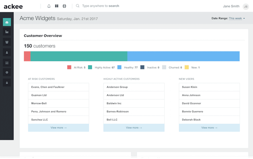Click the Healthy blue legend swatch
The width and height of the screenshot is (253, 159).
119,67
